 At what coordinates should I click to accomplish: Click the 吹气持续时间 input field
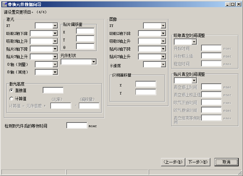tap(211, 110)
